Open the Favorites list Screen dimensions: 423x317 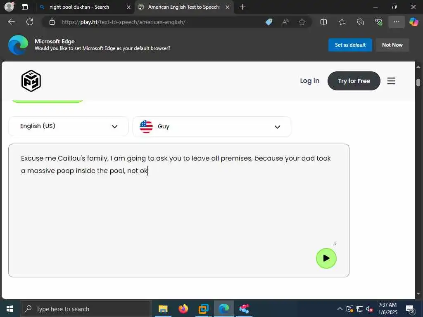tap(342, 22)
